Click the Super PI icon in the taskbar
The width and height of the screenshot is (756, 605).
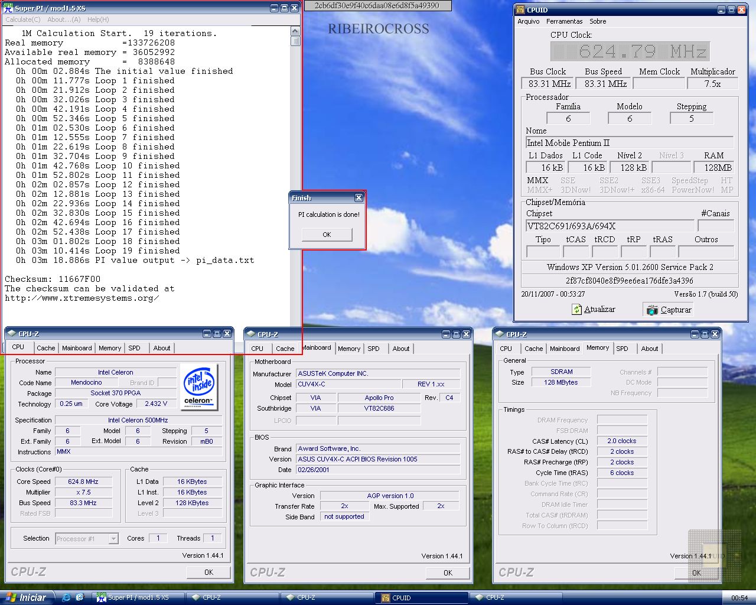tap(102, 597)
